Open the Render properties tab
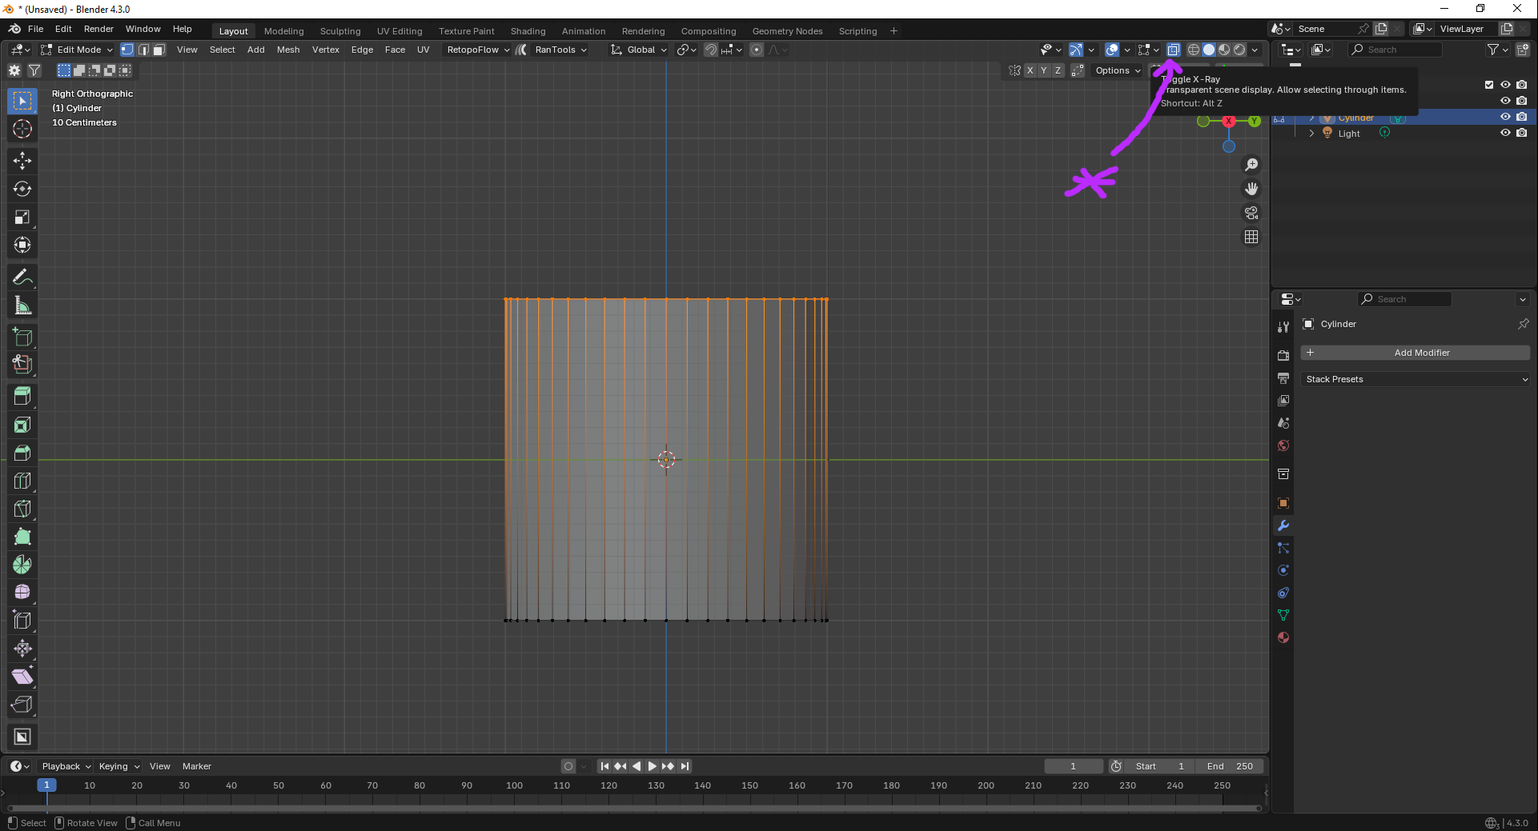1538x831 pixels. 1283,355
